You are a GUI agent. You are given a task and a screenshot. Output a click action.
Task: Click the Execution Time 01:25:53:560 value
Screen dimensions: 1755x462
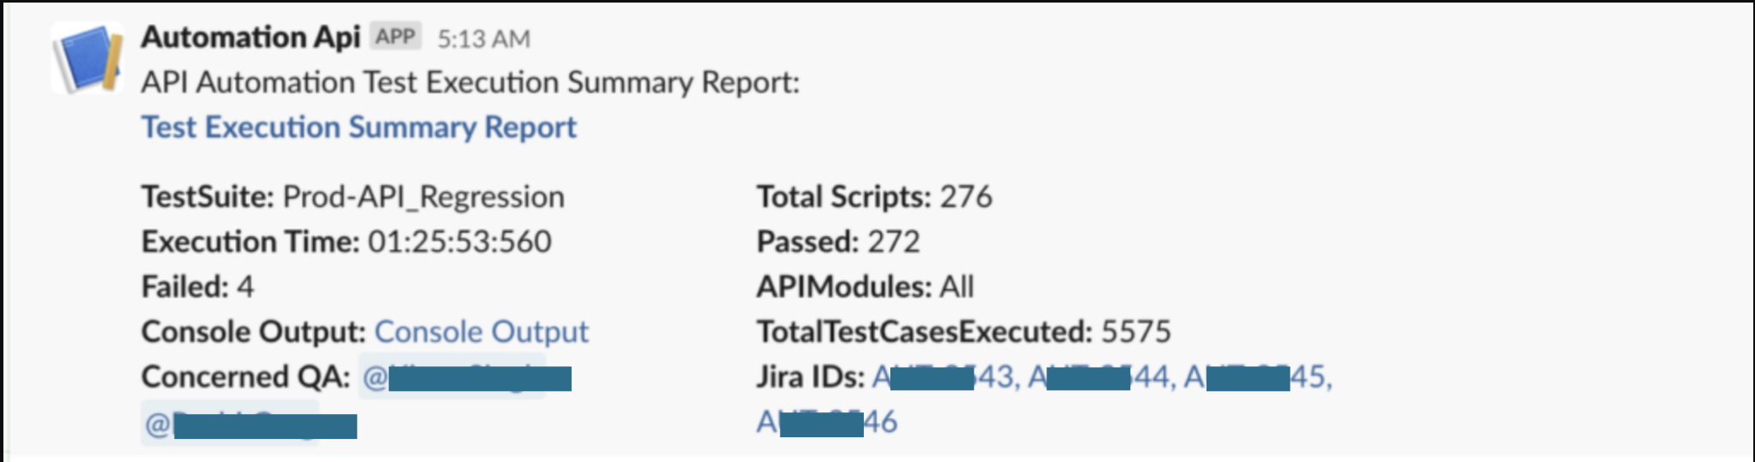click(459, 242)
